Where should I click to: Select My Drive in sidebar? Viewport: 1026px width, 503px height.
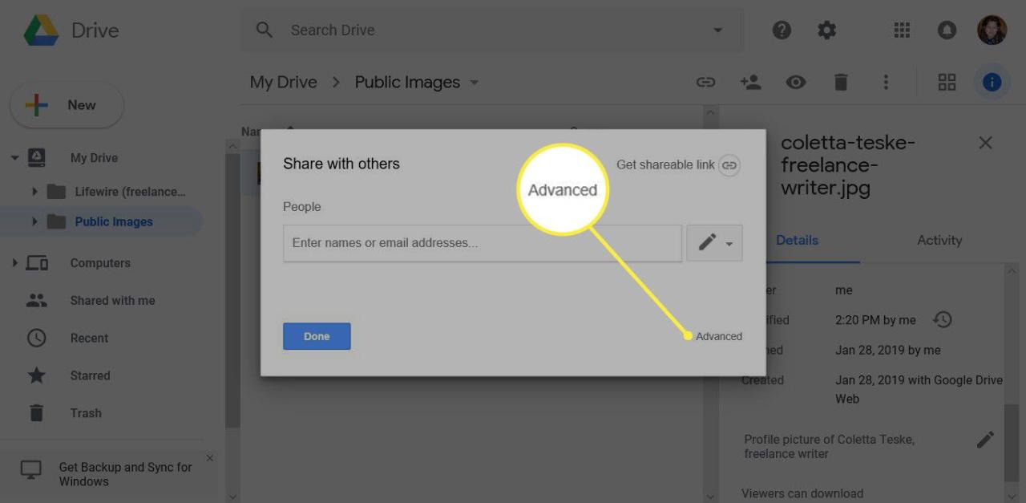coord(94,158)
